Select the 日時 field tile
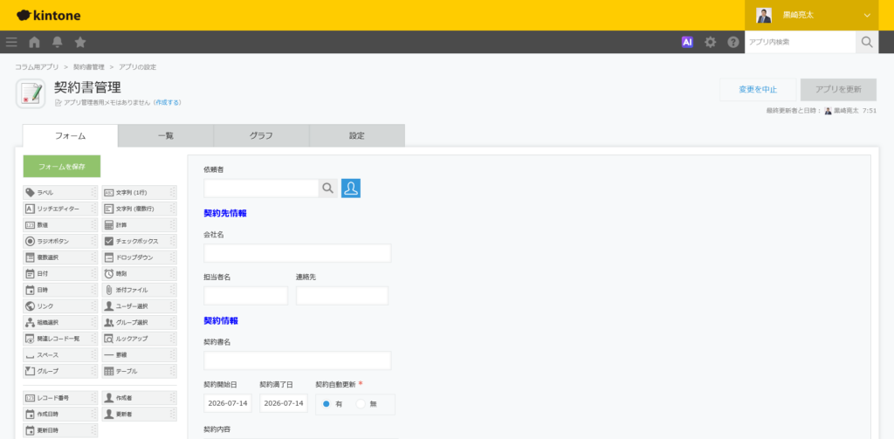The image size is (894, 439). pyautogui.click(x=60, y=291)
